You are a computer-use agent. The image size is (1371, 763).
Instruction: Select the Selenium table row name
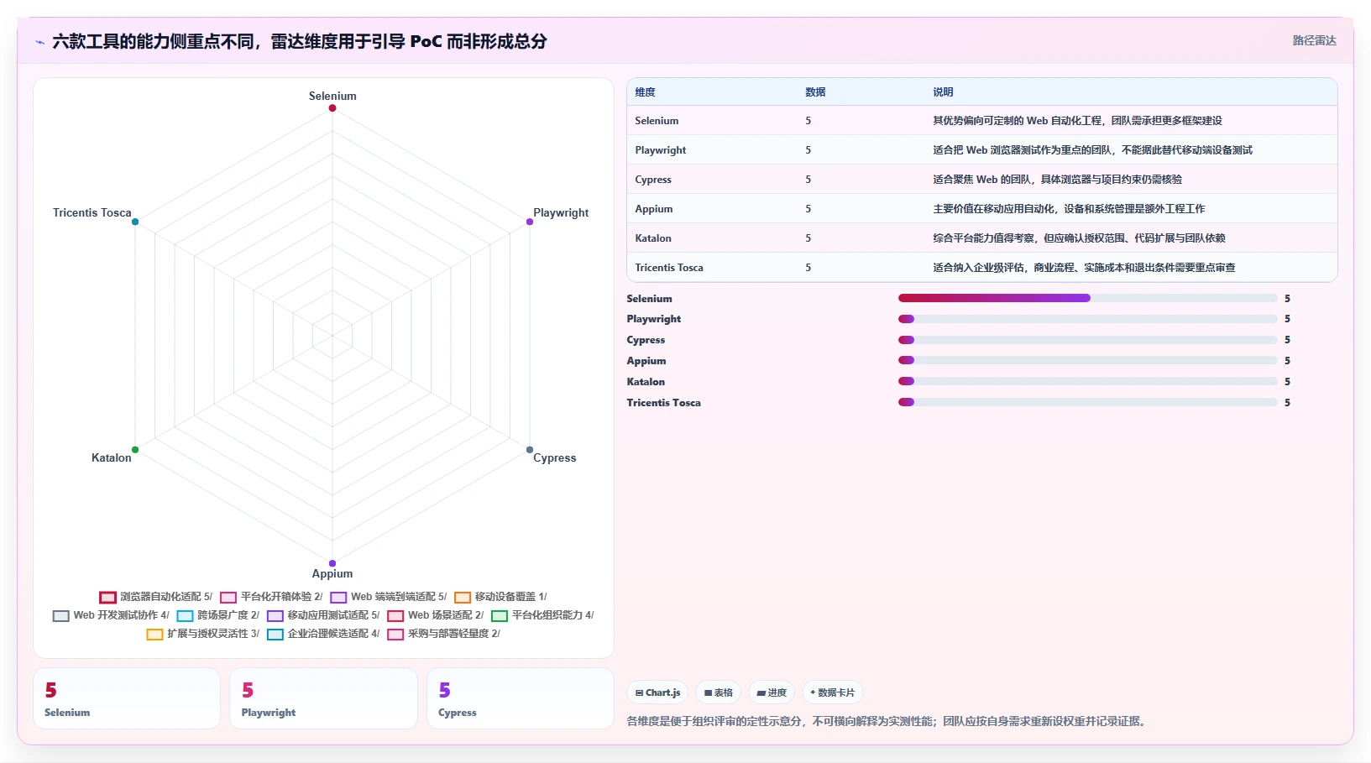point(657,121)
